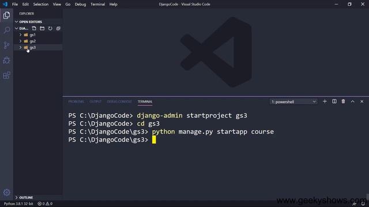Viewport: 369px width, 207px height.
Task: Select the Terminal tab
Action: (x=145, y=102)
